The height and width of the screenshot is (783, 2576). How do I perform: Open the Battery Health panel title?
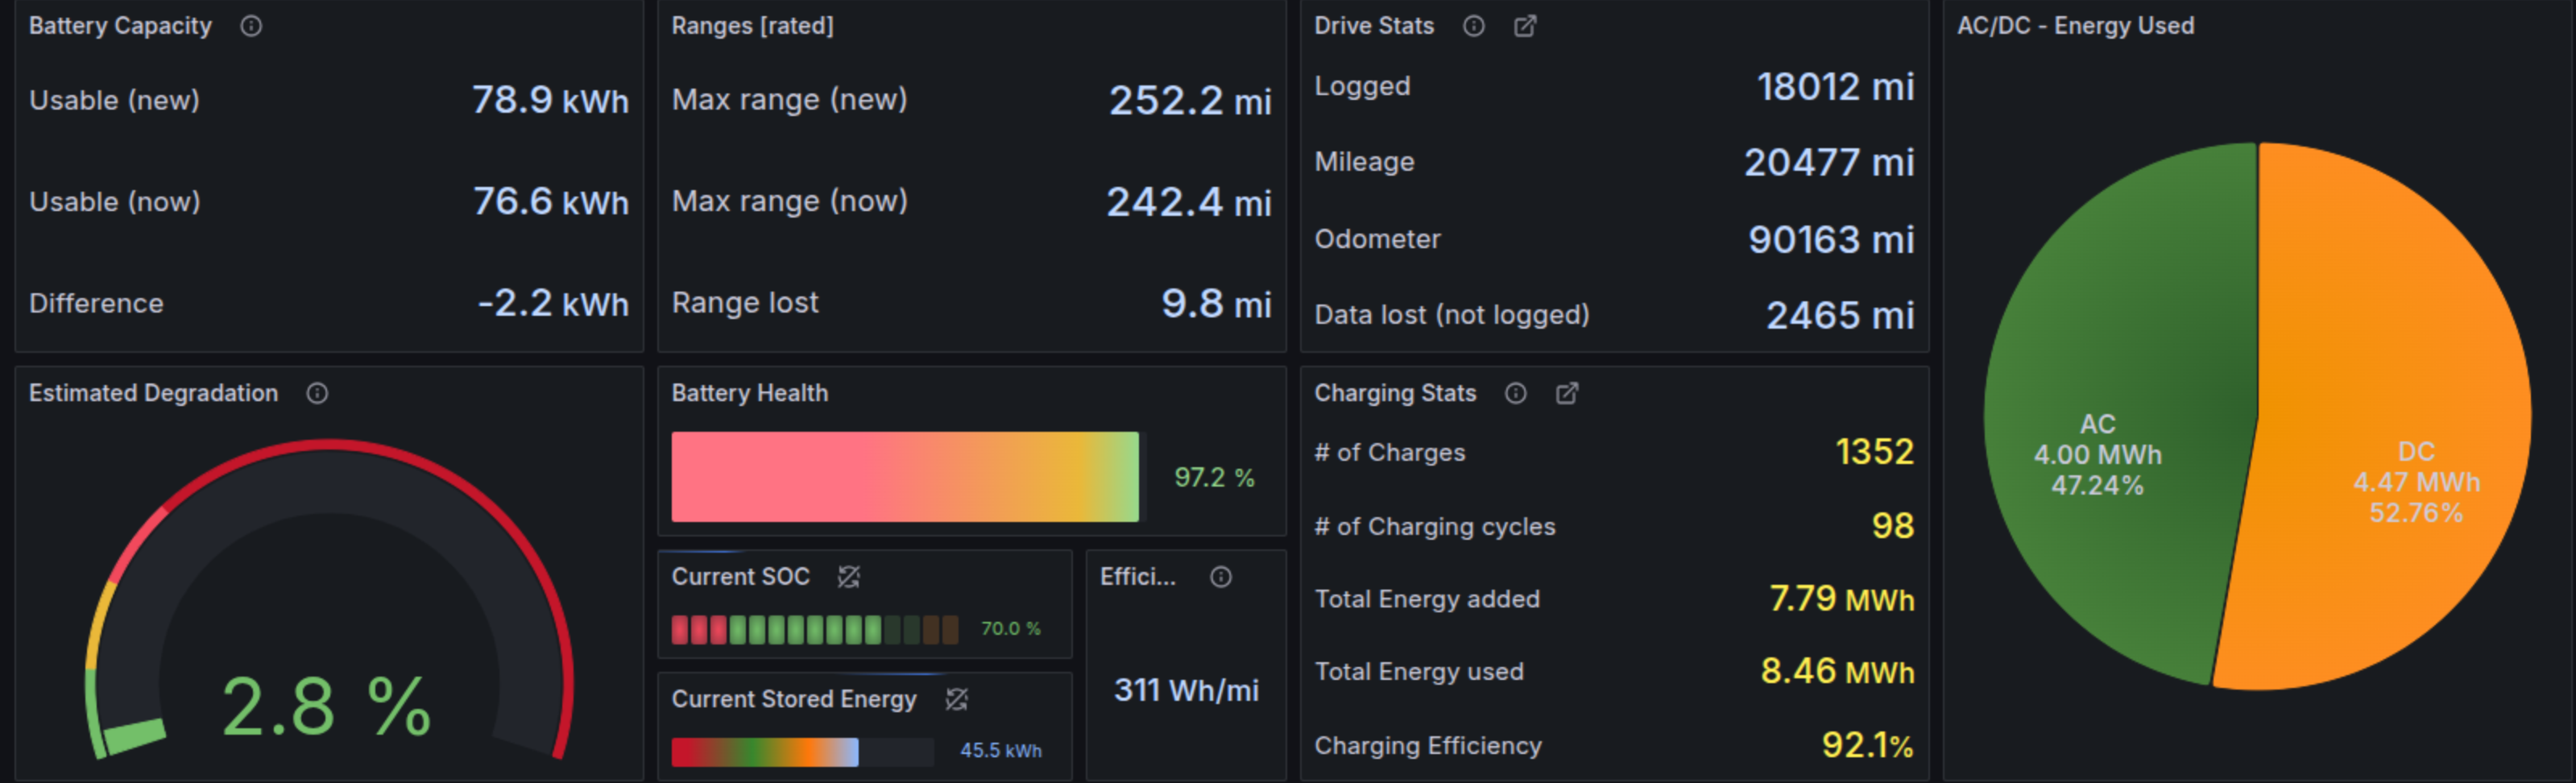[x=750, y=393]
